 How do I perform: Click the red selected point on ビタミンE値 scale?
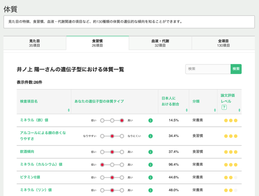pos(112,178)
